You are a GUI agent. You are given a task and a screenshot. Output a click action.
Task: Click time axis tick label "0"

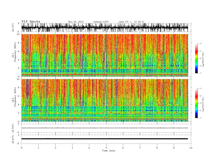point(21,148)
